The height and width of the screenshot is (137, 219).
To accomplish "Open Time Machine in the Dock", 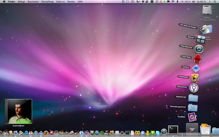I will [x=164, y=132].
